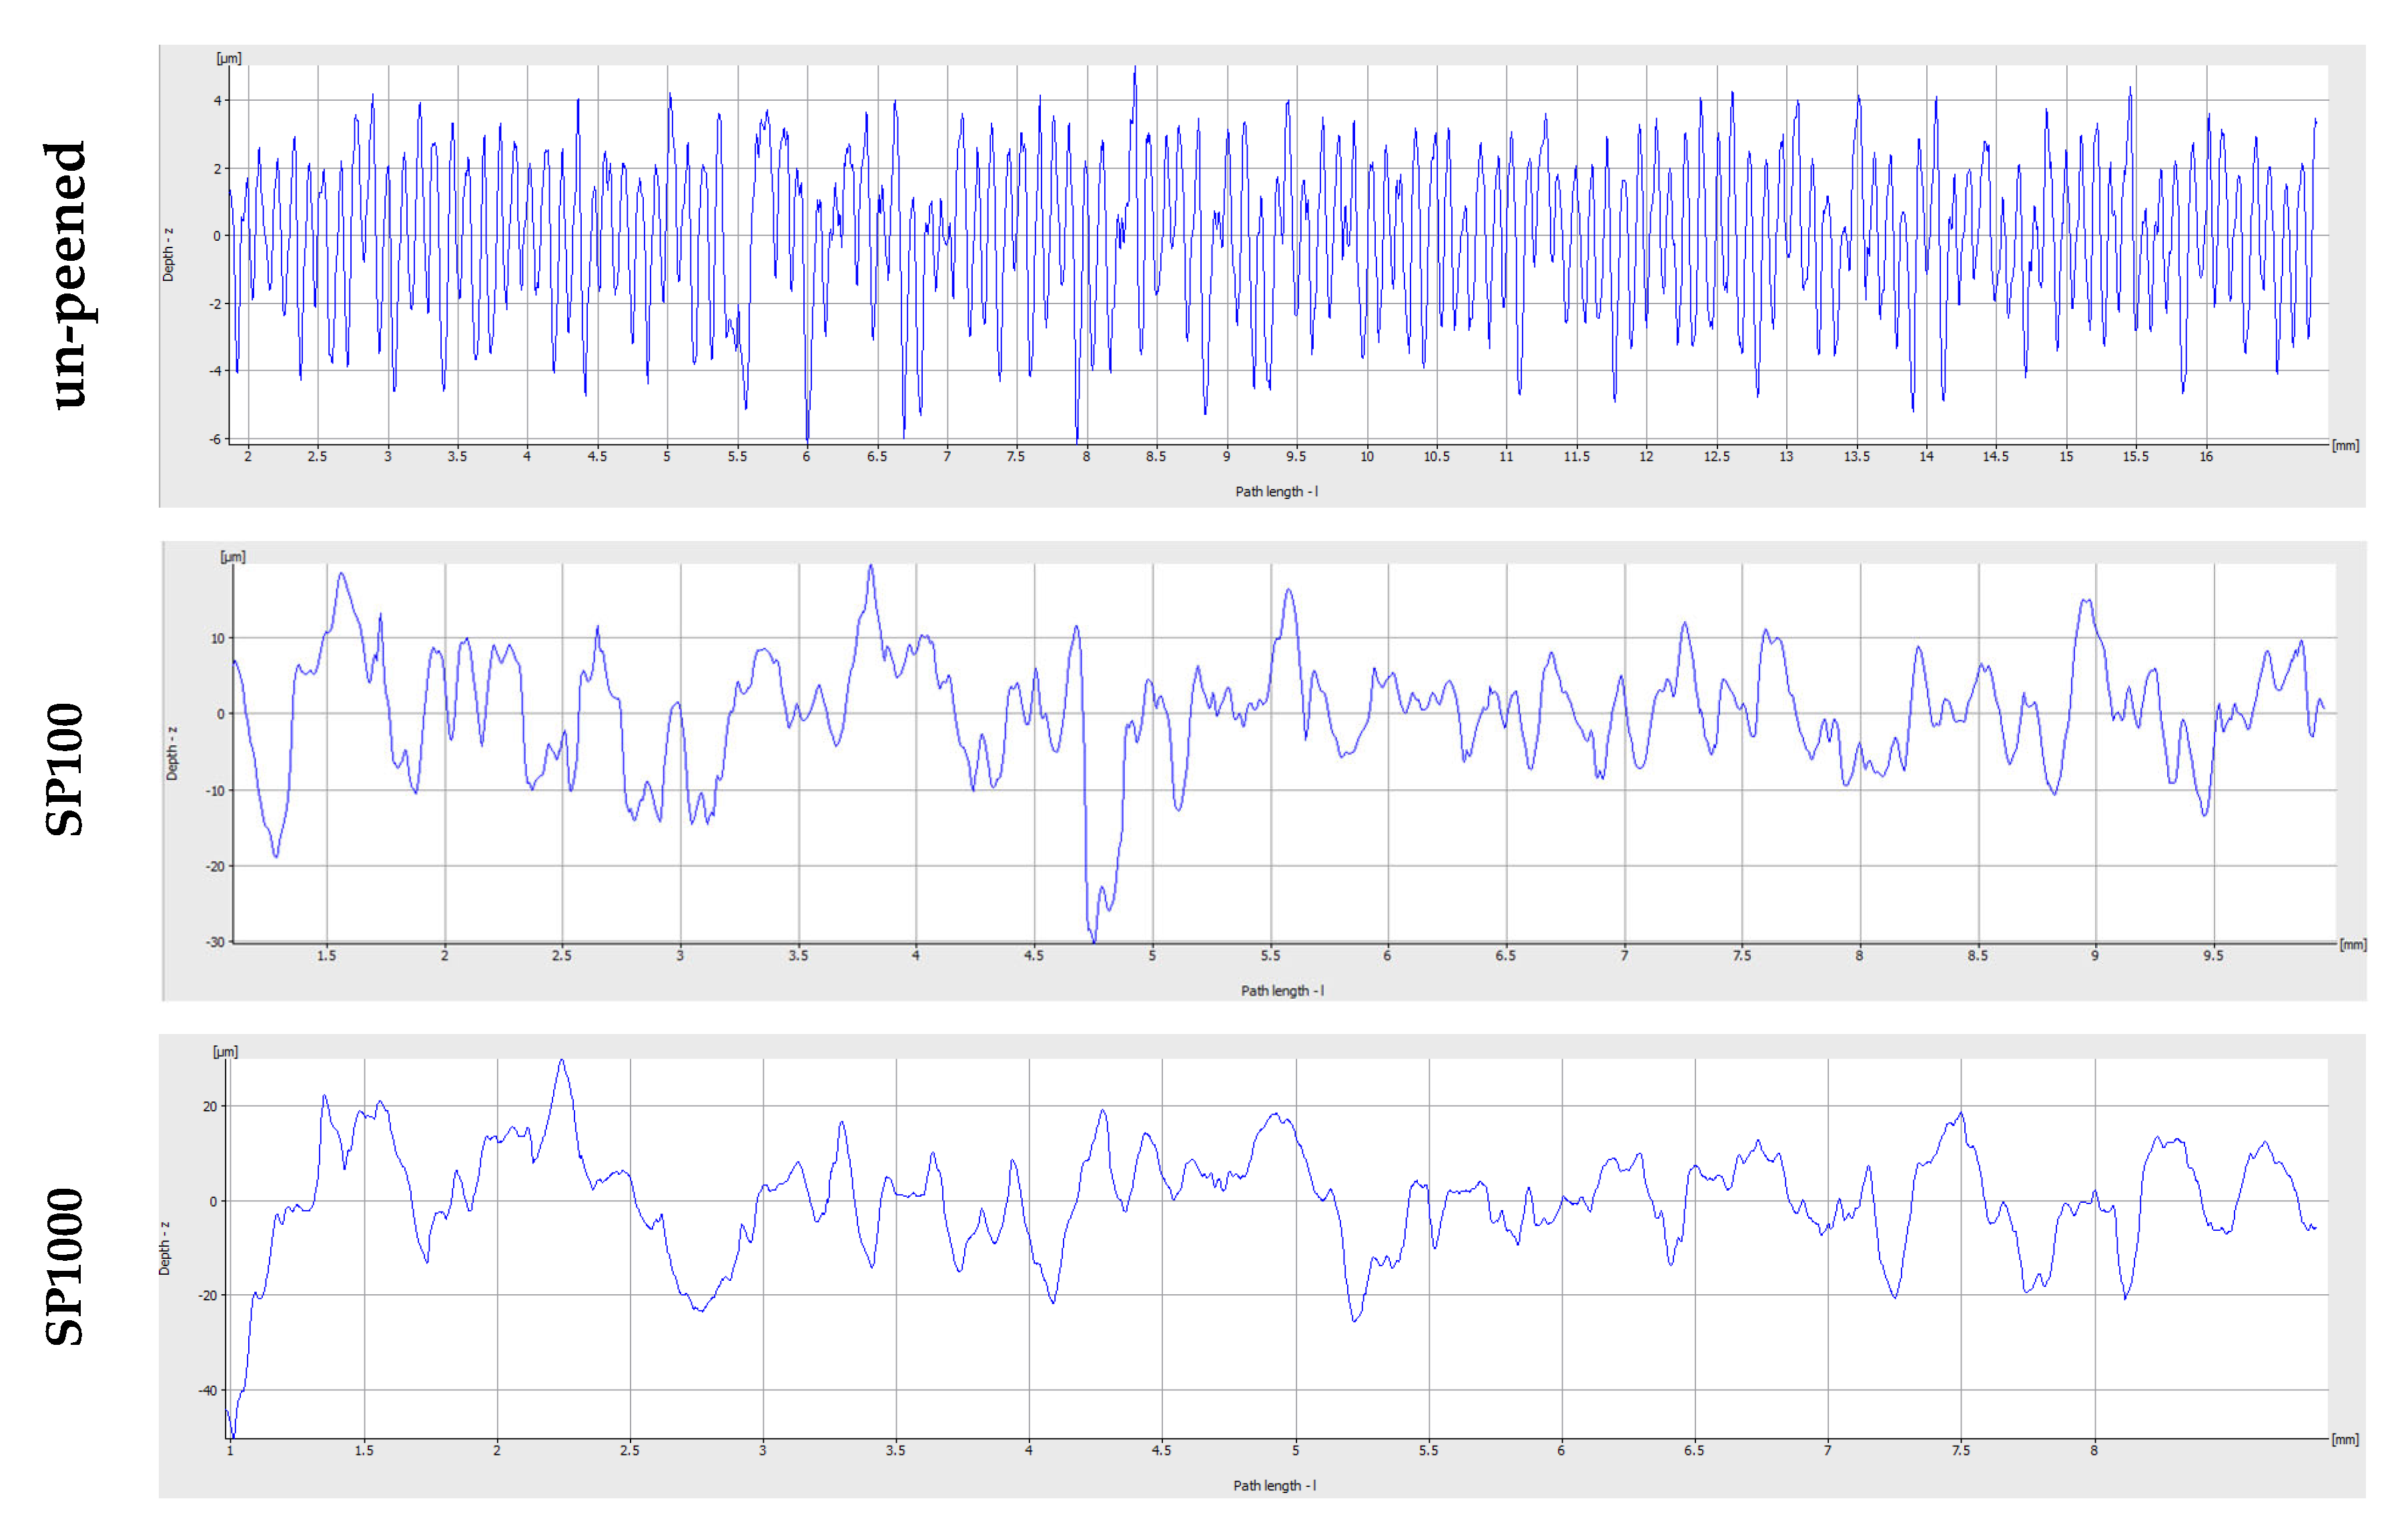Viewport: 2408px width, 1537px height.
Task: Click the deepest valley near 4.75 mm in SP100
Action: click(x=1093, y=938)
